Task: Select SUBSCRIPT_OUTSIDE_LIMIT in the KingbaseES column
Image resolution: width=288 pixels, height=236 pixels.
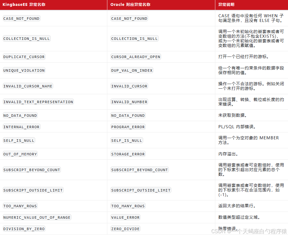Action: 33,190
